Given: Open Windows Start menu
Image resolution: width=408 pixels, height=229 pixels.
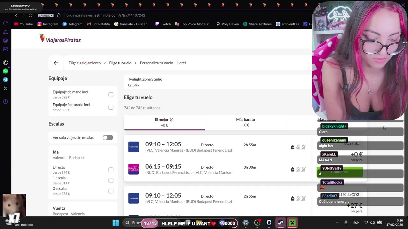Looking at the screenshot, I should pos(116,223).
